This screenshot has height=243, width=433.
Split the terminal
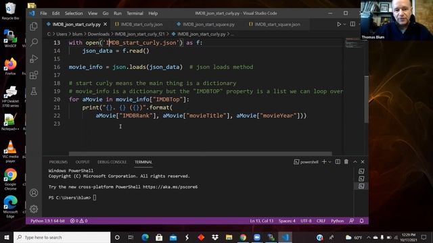coord(338,162)
